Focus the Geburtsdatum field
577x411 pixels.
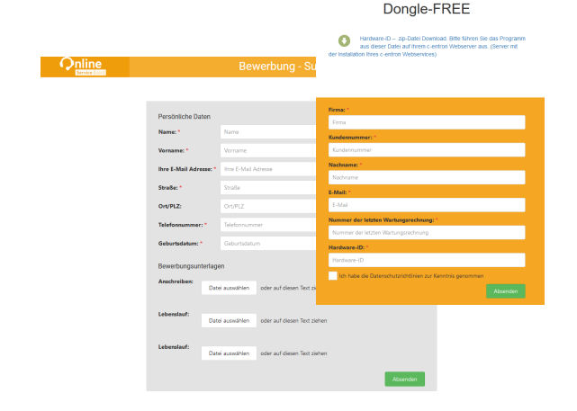click(268, 244)
